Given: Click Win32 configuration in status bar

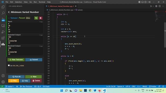Looking at the screenshot, I should (145, 87).
